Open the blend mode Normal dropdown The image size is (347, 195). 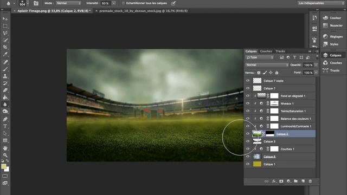coord(267,65)
